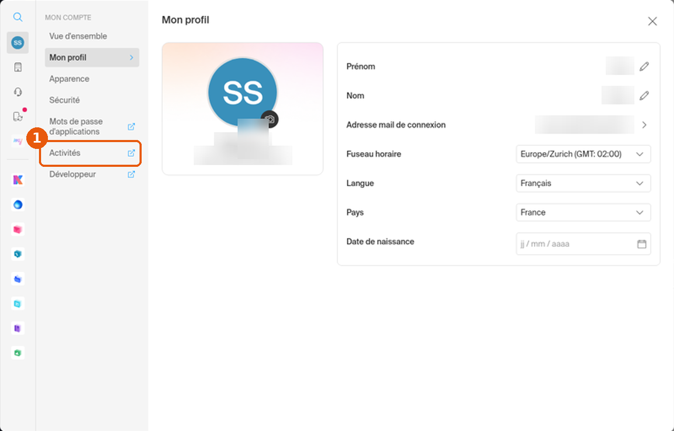674x431 pixels.
Task: Click the SS account avatar in the sidebar
Action: [18, 43]
